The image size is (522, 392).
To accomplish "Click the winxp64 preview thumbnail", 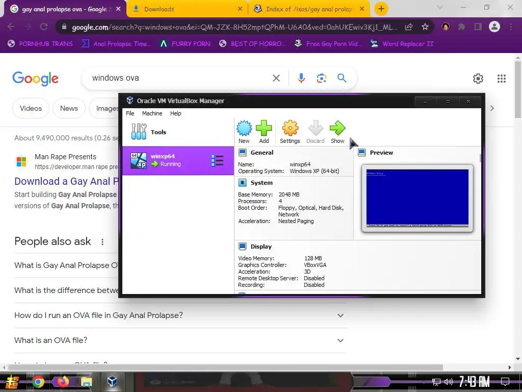I will pos(417,198).
